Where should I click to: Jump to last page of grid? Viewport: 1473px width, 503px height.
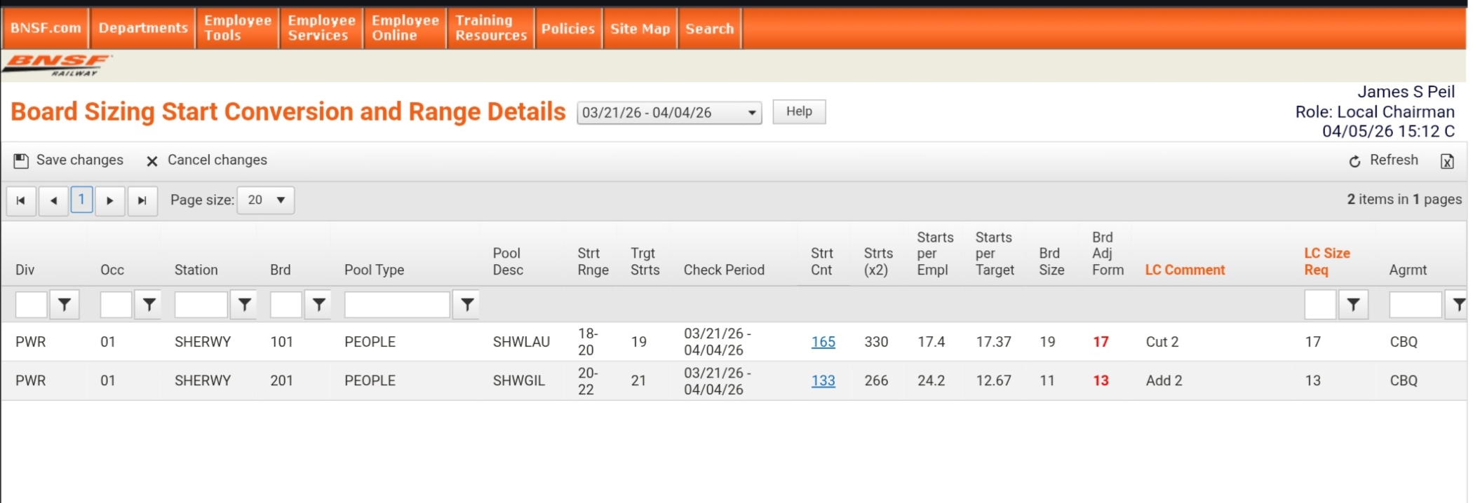point(142,201)
